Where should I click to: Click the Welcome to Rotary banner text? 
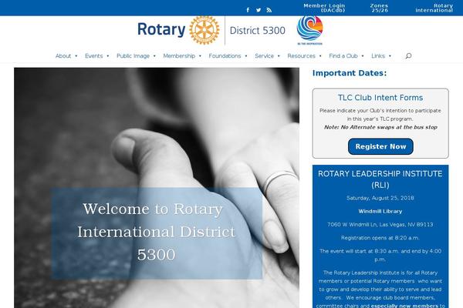click(156, 232)
